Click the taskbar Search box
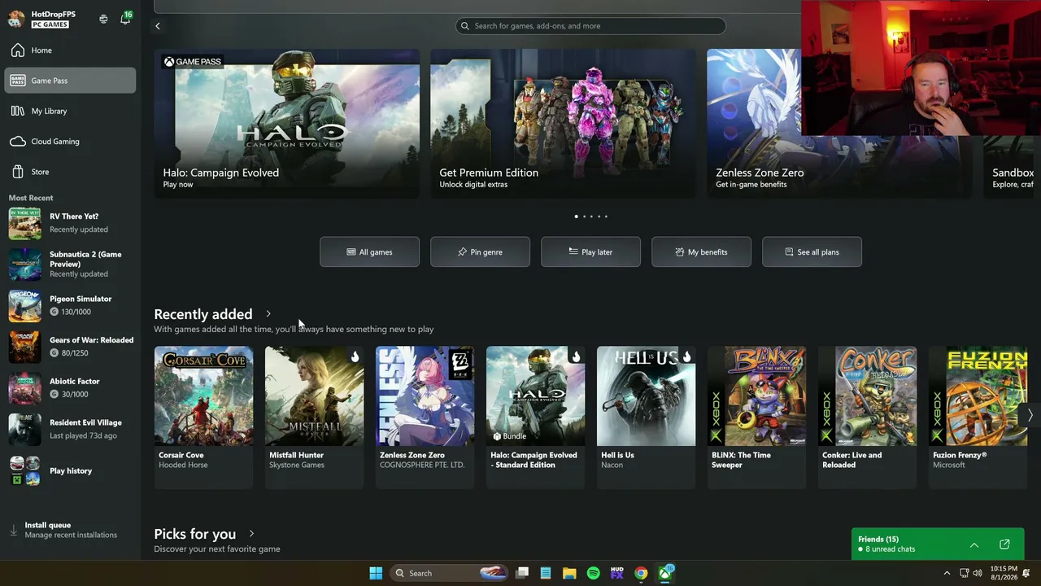The width and height of the screenshot is (1041, 586). (450, 573)
